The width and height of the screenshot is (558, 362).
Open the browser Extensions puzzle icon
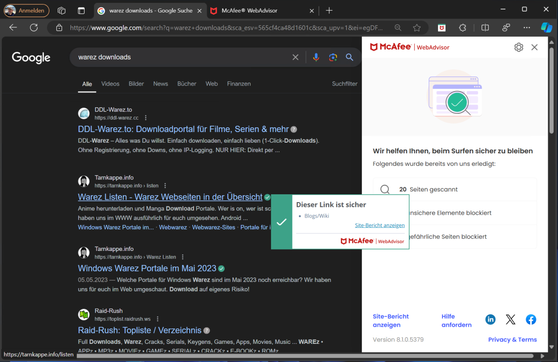pyautogui.click(x=462, y=28)
